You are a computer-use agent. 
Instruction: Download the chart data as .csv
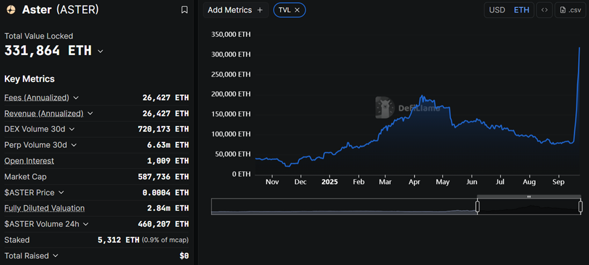point(570,10)
